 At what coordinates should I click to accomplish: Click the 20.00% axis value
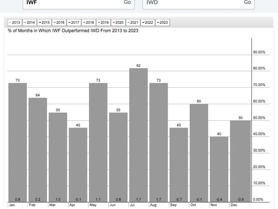259,167
